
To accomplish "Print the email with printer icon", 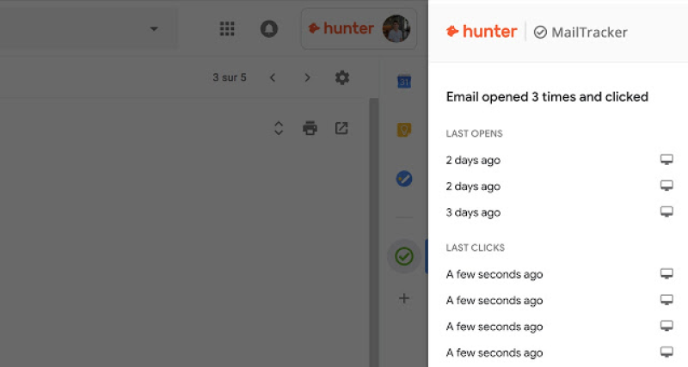I will tap(310, 128).
